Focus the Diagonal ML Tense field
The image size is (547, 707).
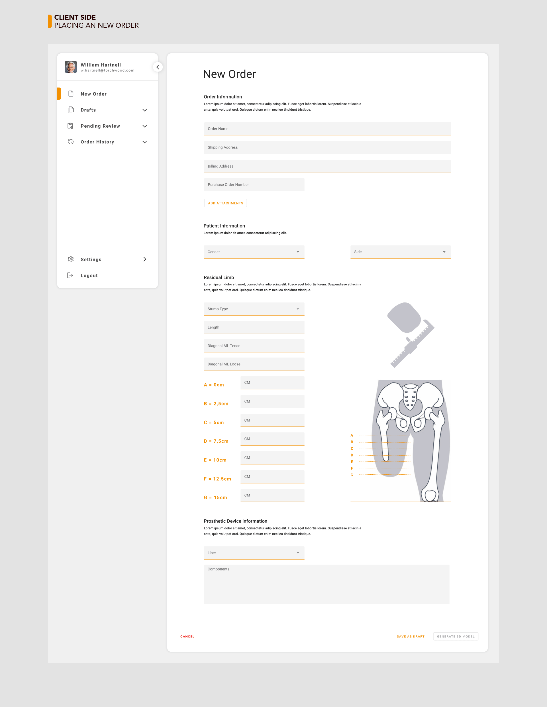254,346
